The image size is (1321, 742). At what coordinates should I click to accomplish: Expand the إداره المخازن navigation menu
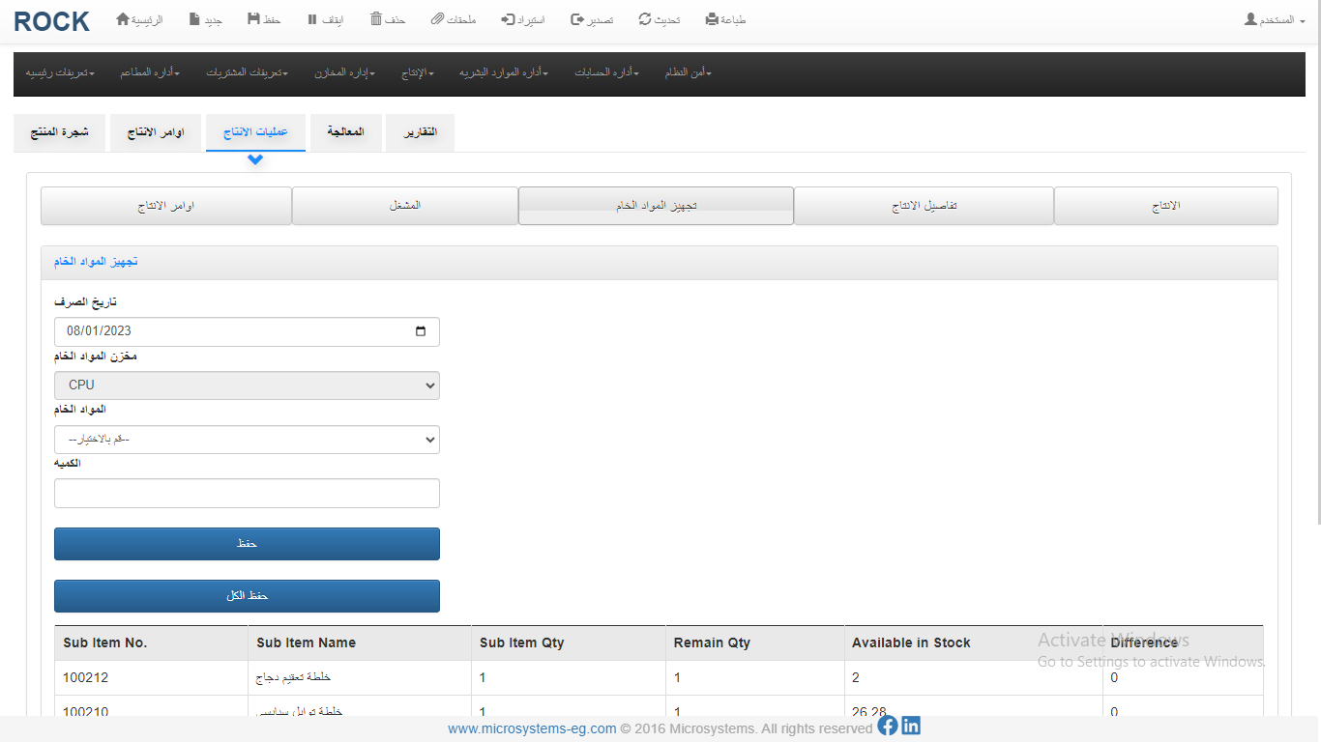click(344, 73)
